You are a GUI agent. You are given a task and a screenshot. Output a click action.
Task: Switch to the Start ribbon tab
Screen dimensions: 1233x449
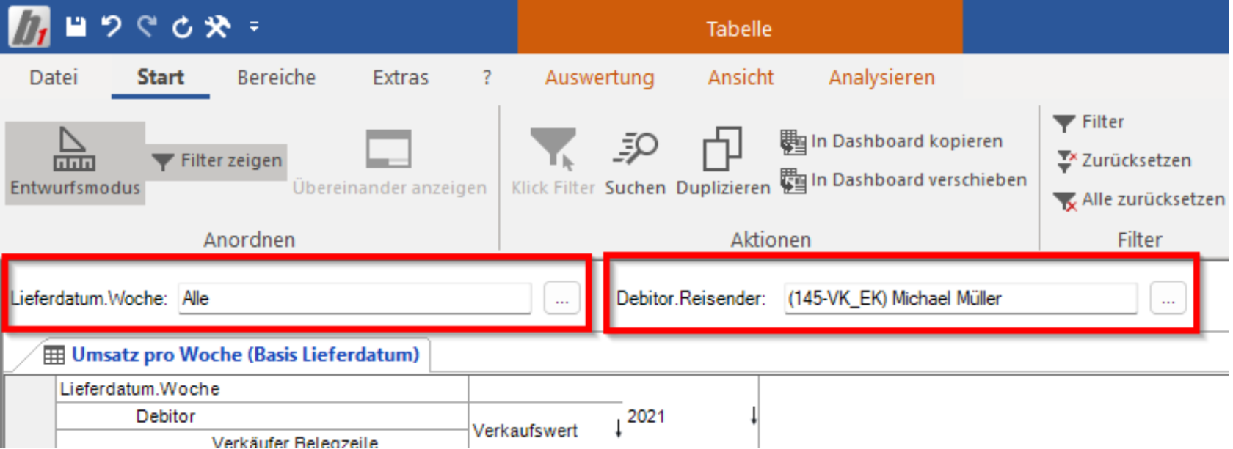[x=161, y=77]
